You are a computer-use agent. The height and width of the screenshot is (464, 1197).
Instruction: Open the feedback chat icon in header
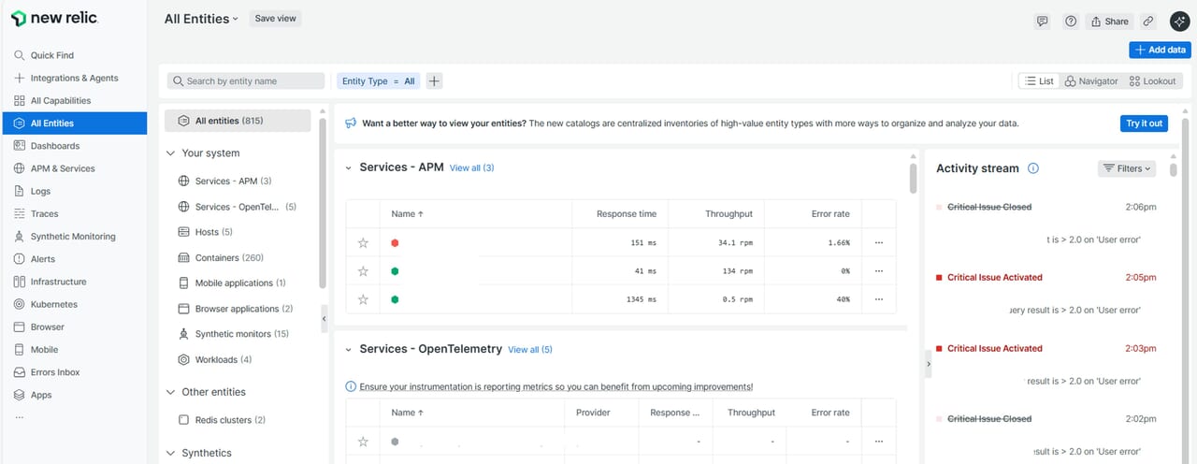point(1043,21)
